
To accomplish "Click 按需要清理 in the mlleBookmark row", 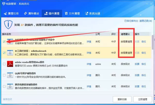I will pyautogui.click(x=126, y=53).
